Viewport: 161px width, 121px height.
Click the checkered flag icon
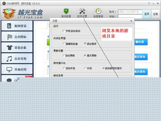click(x=10, y=37)
